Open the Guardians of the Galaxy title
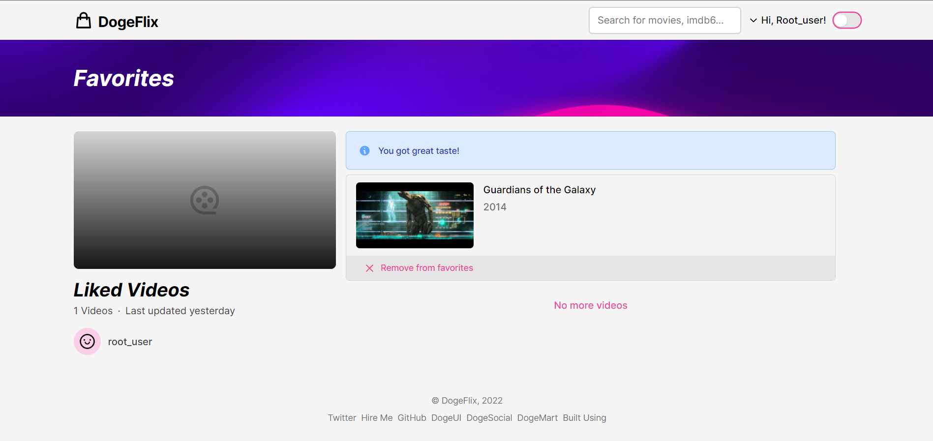933x441 pixels. pyautogui.click(x=539, y=190)
